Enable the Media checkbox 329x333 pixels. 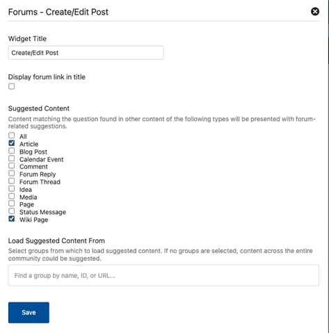coord(12,196)
